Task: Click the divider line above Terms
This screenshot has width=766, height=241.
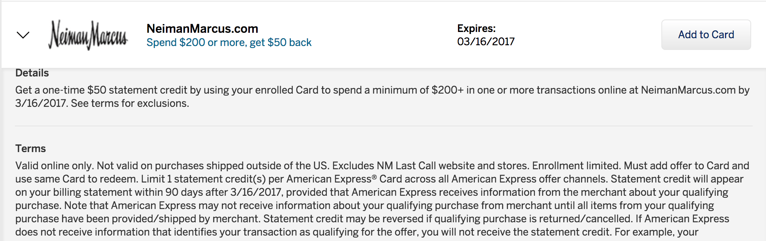Action: 384,126
